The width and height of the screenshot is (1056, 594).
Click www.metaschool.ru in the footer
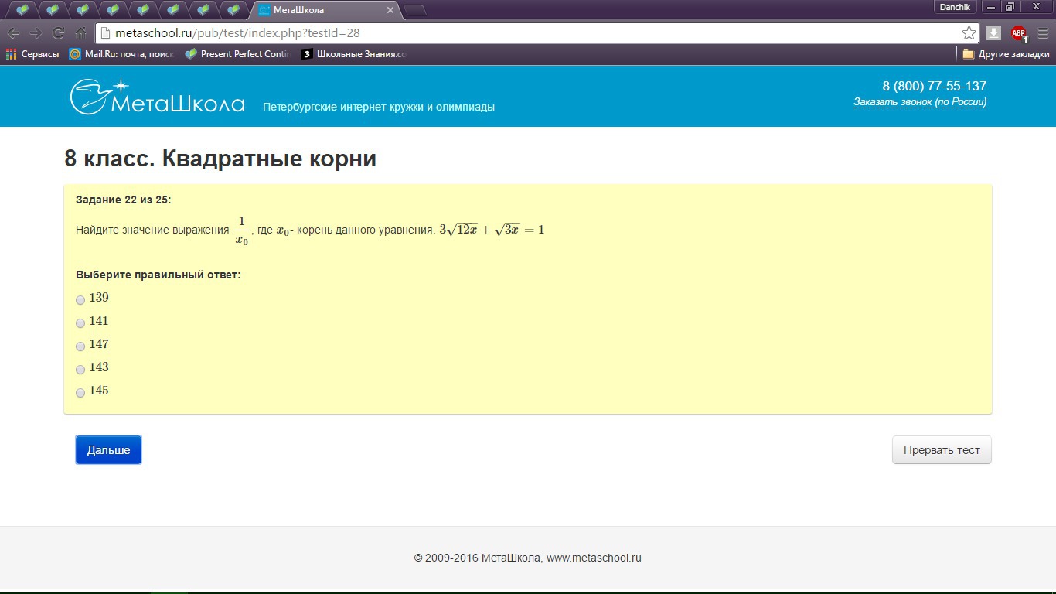pyautogui.click(x=594, y=558)
